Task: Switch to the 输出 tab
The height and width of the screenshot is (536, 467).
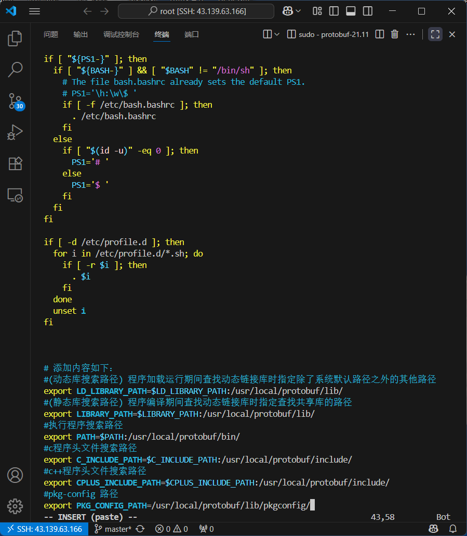Action: [x=81, y=34]
